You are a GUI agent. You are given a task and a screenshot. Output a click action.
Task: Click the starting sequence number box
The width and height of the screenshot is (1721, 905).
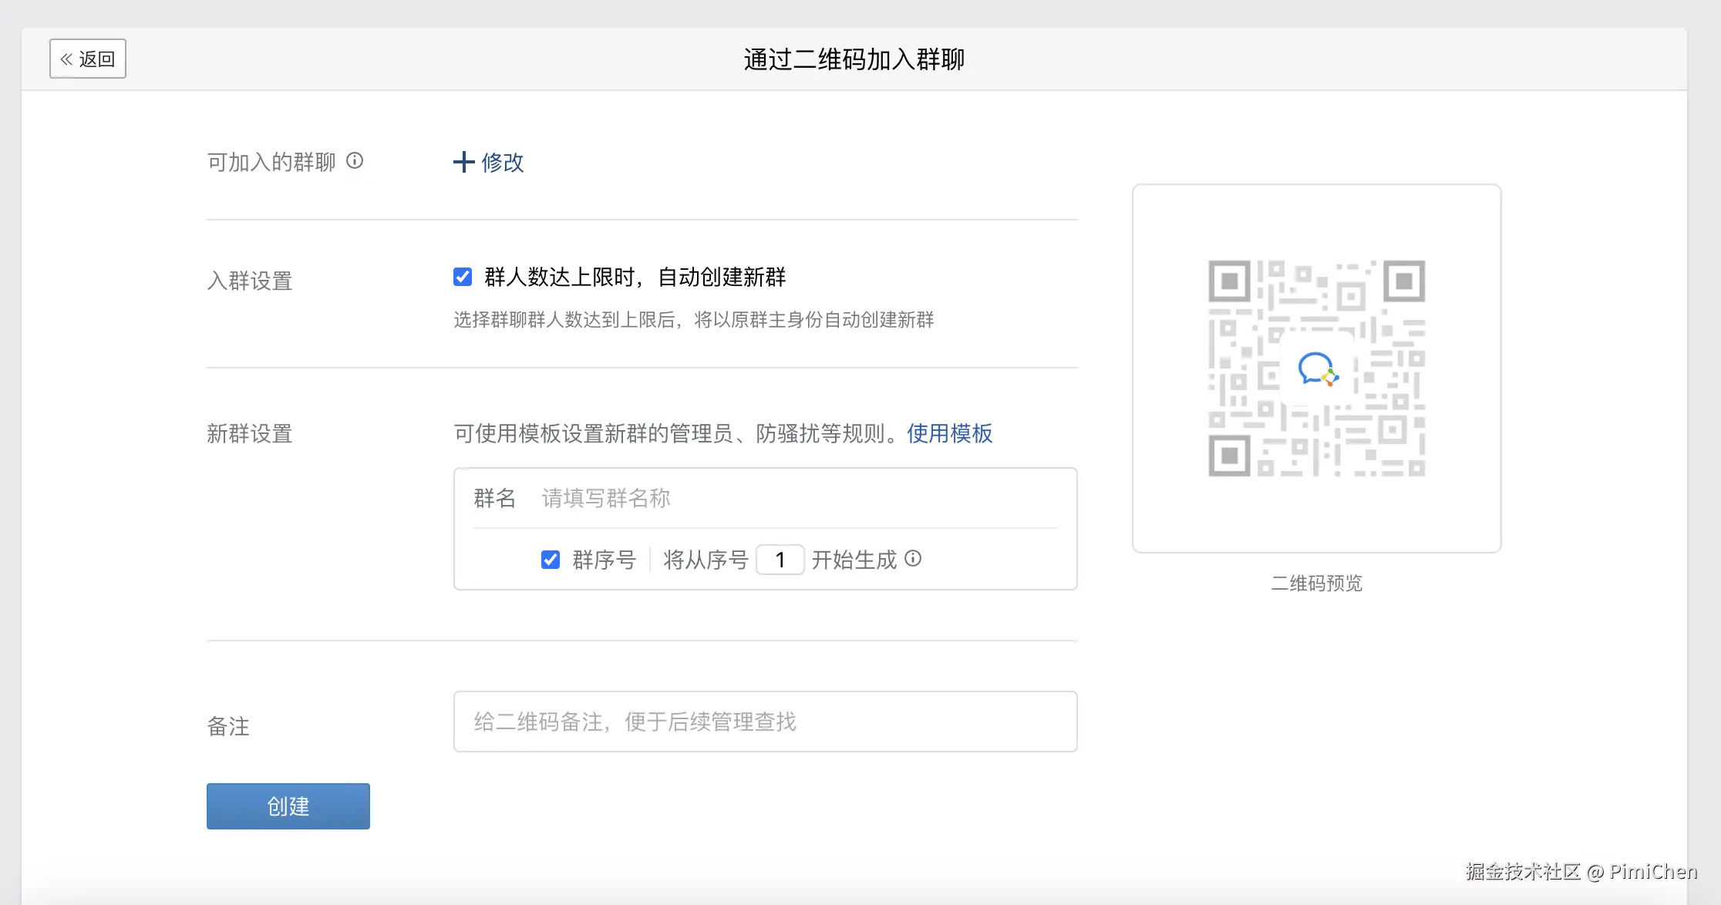click(x=780, y=560)
